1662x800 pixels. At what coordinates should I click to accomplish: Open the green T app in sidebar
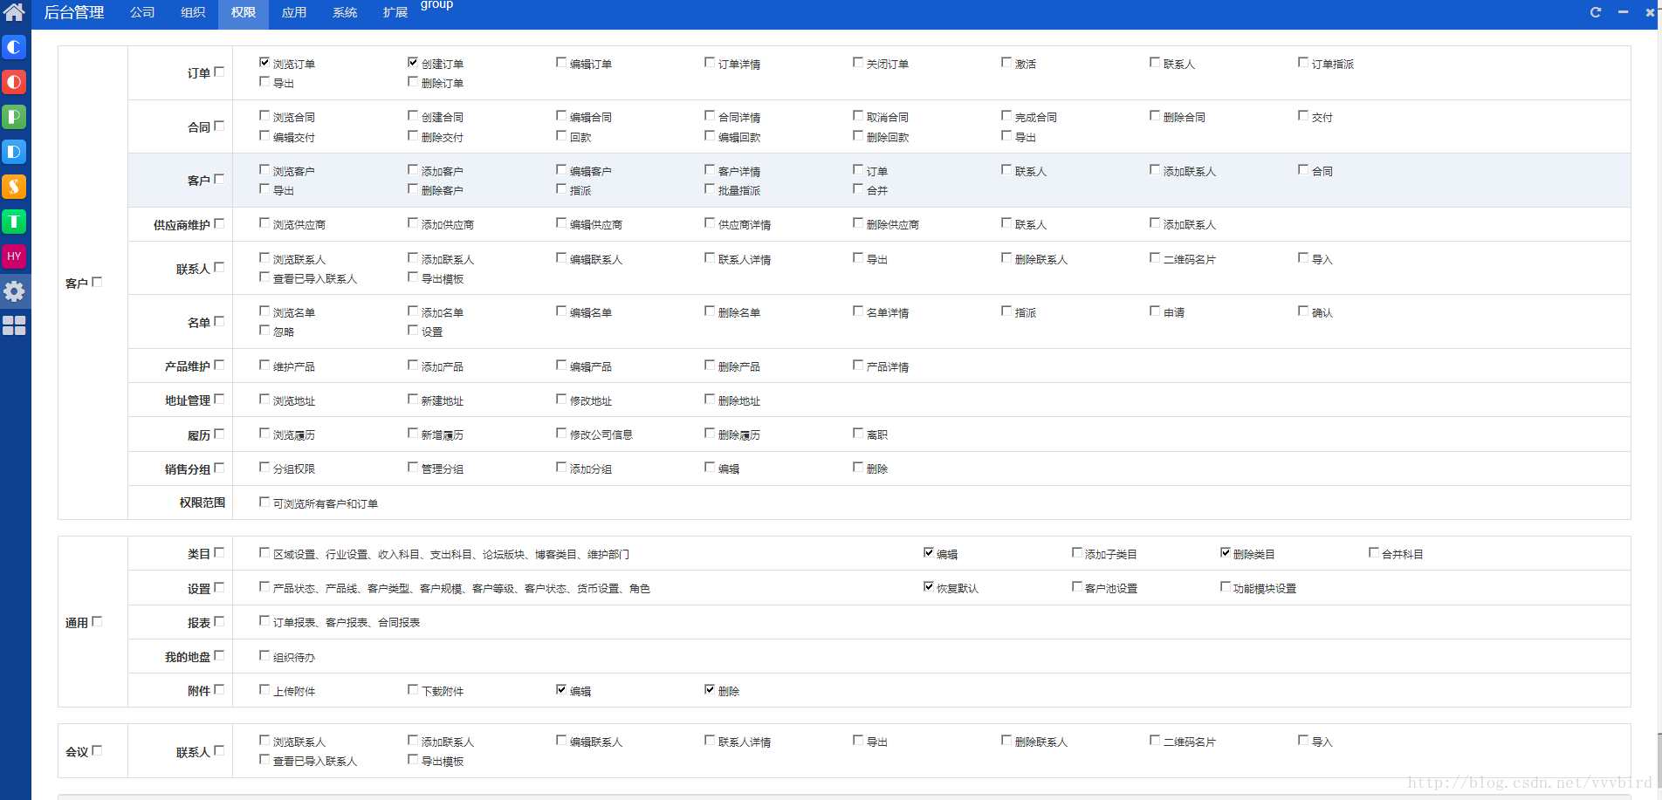[14, 222]
